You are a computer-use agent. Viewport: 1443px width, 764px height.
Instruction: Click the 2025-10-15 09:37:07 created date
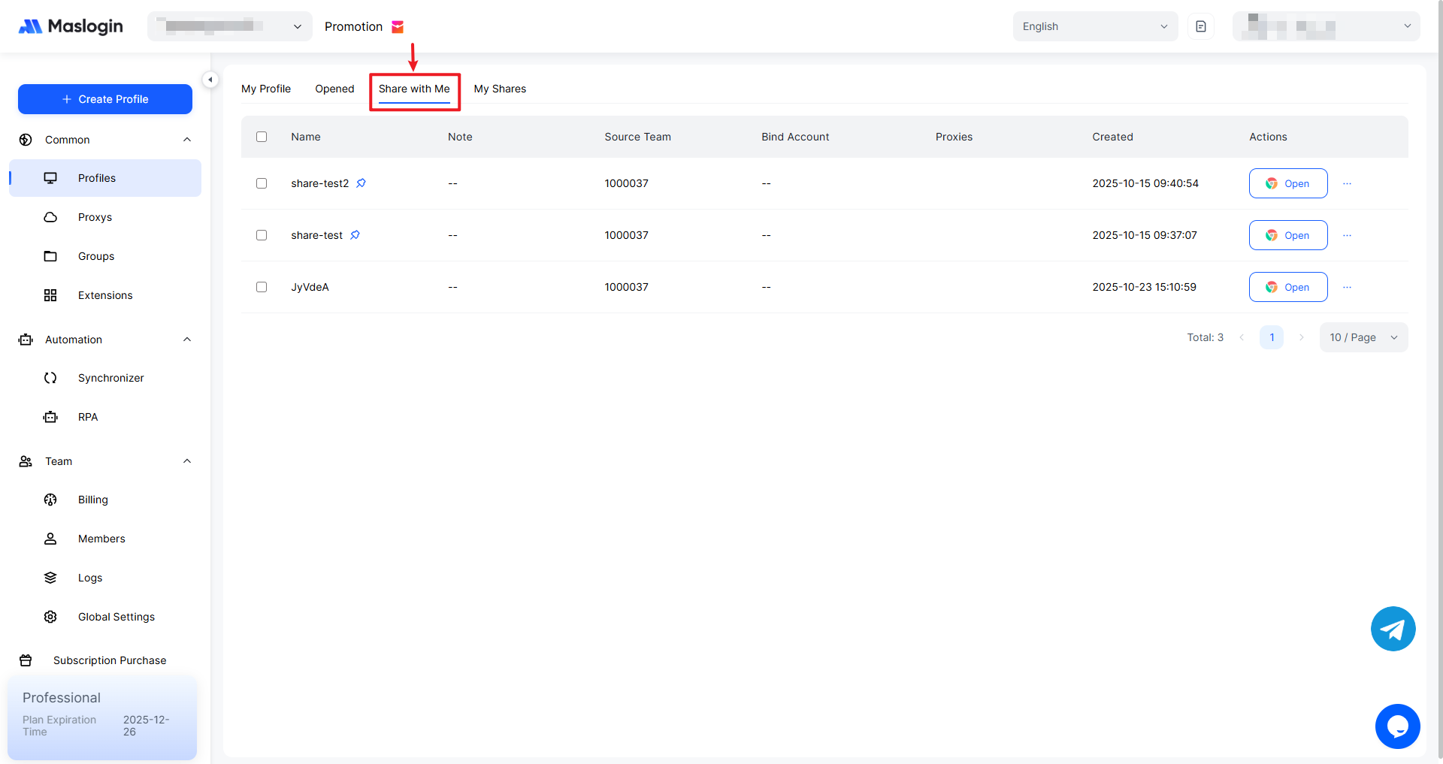pyautogui.click(x=1145, y=235)
